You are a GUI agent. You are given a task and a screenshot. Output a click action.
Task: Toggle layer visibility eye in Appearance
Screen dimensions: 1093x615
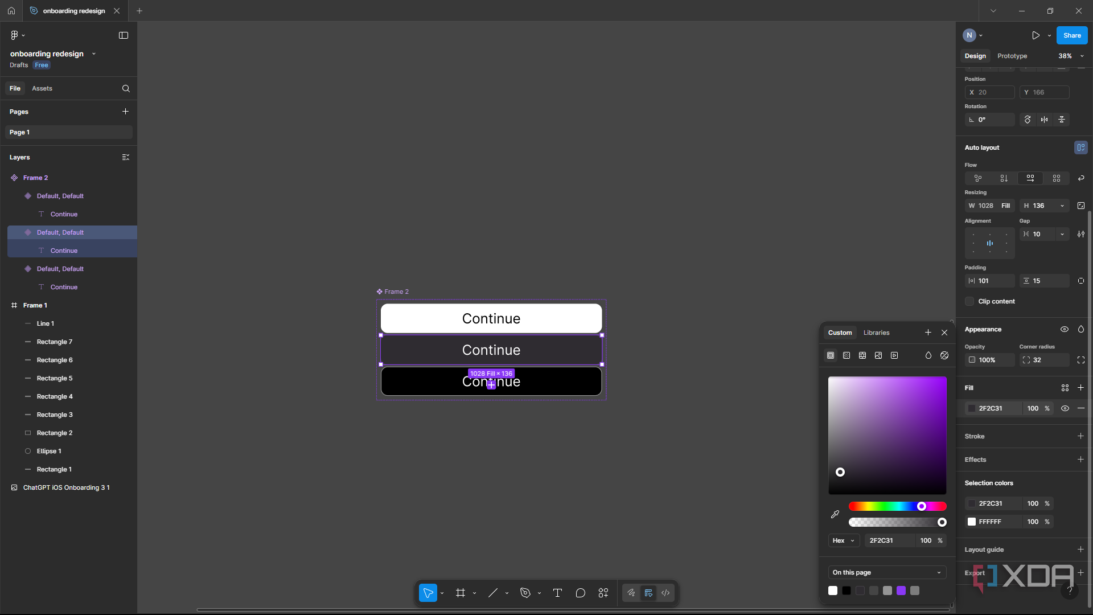coord(1065,329)
